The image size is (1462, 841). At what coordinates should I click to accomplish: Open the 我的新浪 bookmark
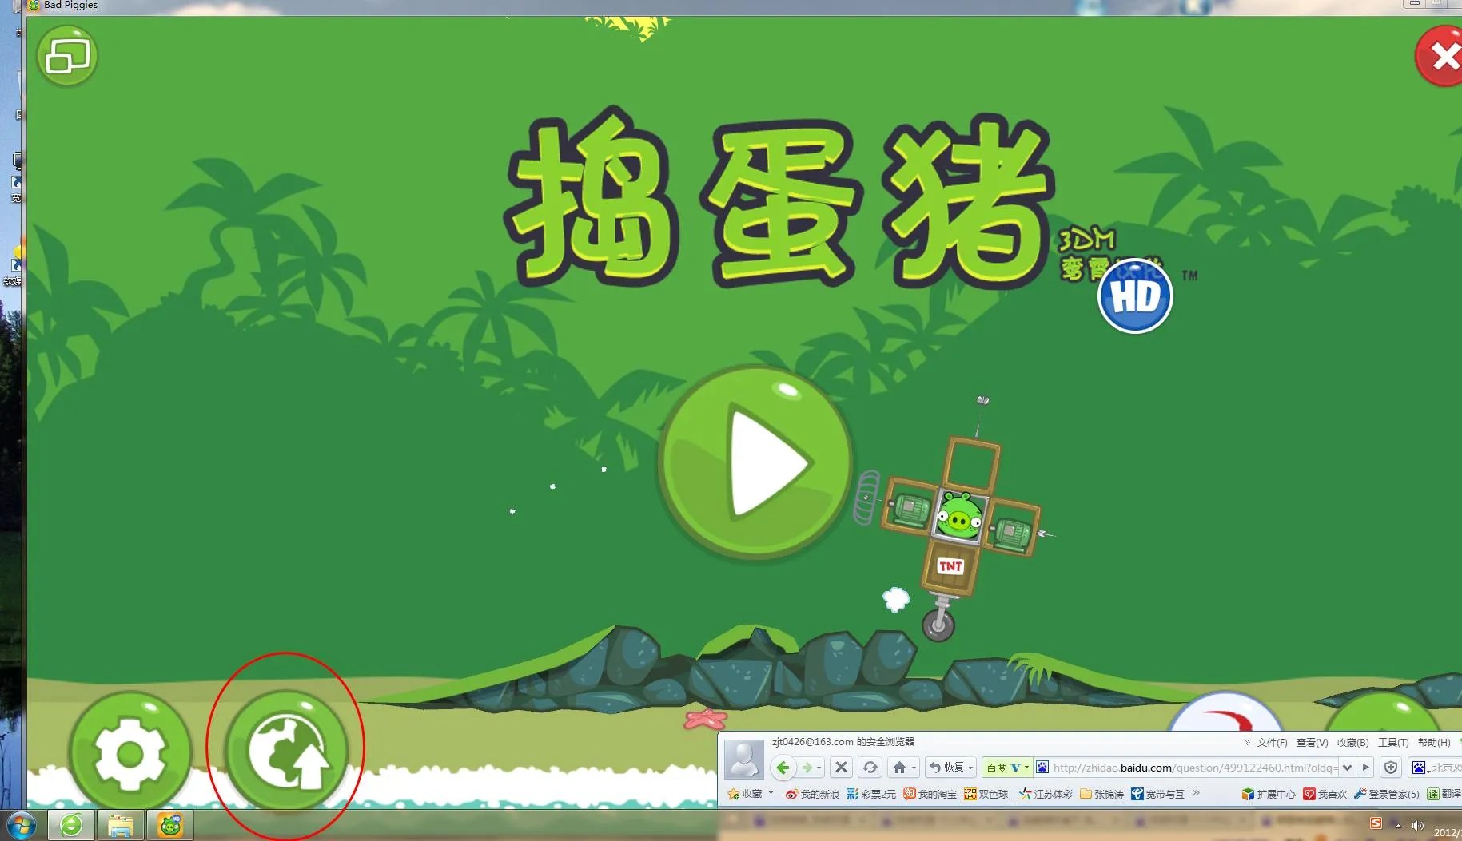811,794
